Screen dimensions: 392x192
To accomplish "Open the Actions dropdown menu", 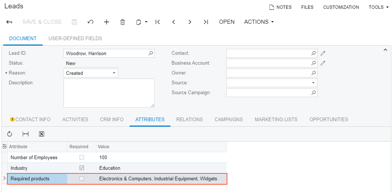I will [x=259, y=22].
